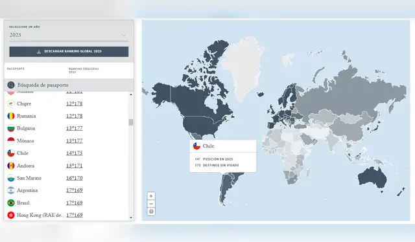Click the Hong Kong flag icon
The image size is (415, 242).
coord(11,215)
